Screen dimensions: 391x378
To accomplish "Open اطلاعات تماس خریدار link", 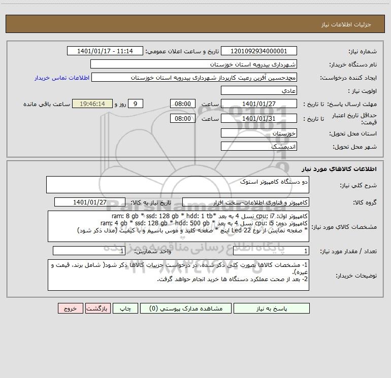I will coord(62,78).
